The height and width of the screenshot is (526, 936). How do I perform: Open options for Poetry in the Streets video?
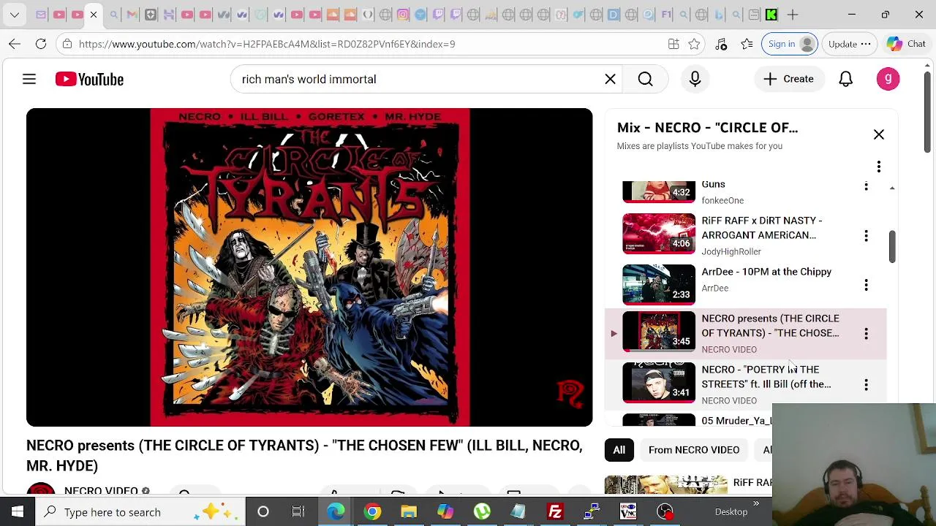coord(866,385)
